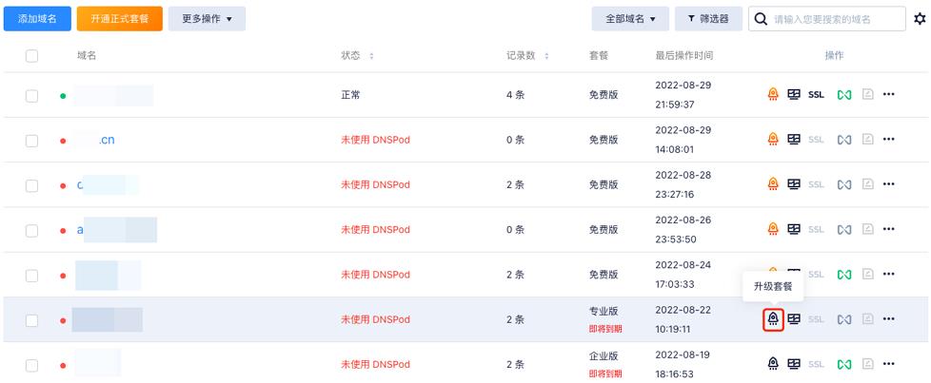
Task: Click the report icon in first domain row
Action: [x=867, y=94]
